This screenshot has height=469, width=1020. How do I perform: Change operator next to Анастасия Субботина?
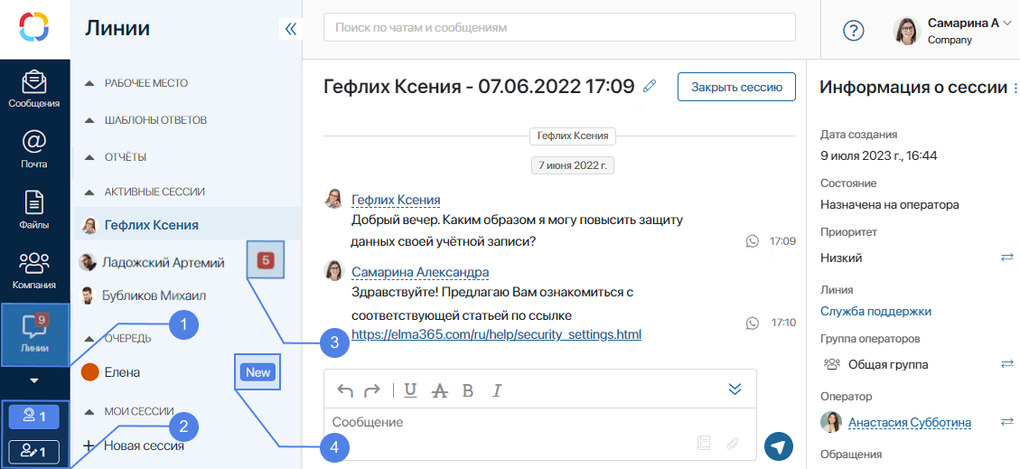(1007, 421)
